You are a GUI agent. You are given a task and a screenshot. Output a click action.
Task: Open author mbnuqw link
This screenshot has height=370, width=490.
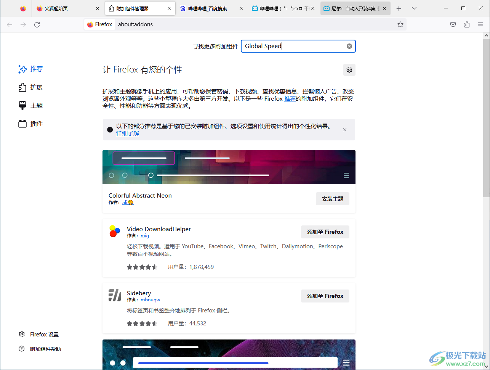150,300
